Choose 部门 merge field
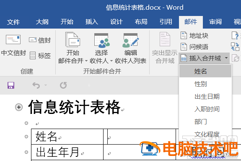 tap(205, 122)
